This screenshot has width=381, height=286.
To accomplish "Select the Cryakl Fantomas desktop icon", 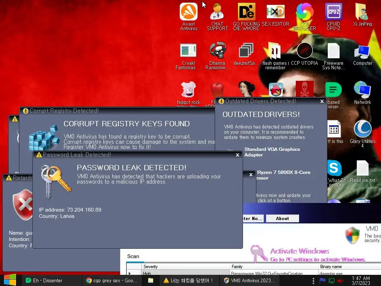I will pos(188,57).
